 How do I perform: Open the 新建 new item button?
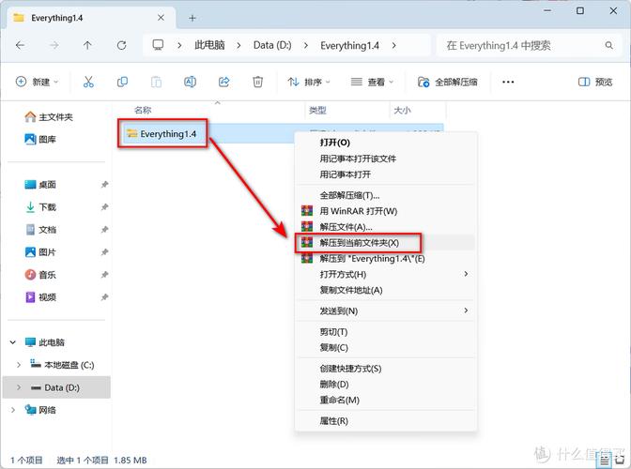click(x=37, y=83)
